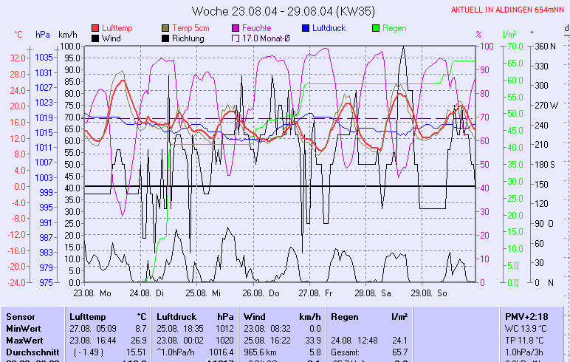Image resolution: width=570 pixels, height=362 pixels.
Task: Click the red Lufttemp legend swatch
Action: [x=95, y=28]
